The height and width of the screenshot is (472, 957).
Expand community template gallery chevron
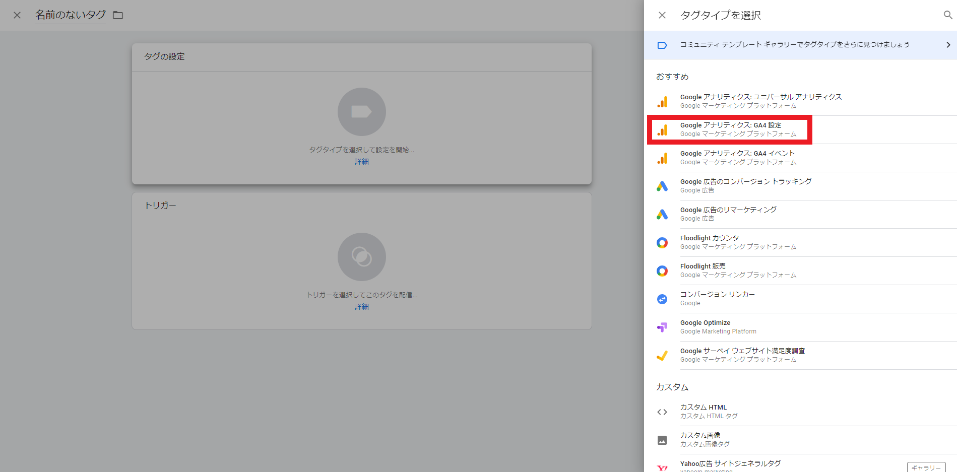[x=948, y=45]
